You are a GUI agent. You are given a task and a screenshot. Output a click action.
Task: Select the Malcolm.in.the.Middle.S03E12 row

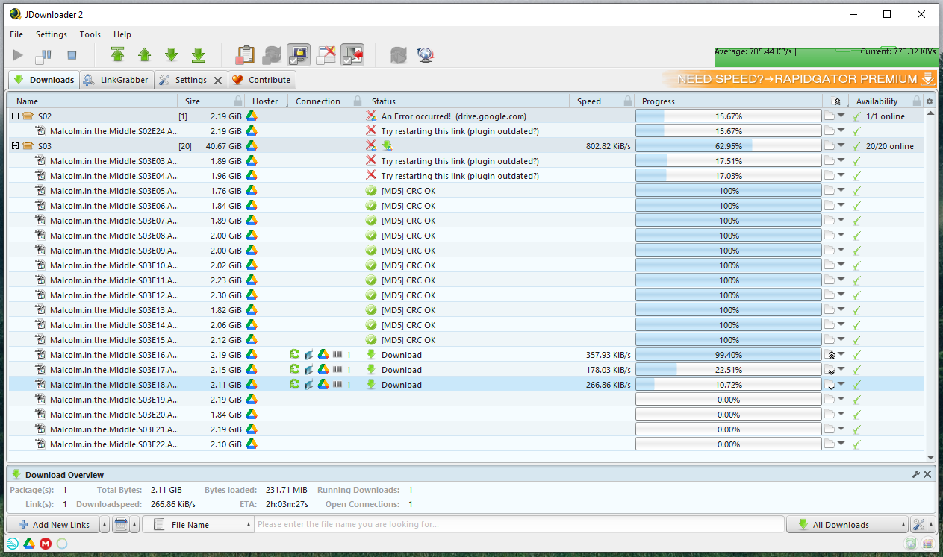click(466, 295)
